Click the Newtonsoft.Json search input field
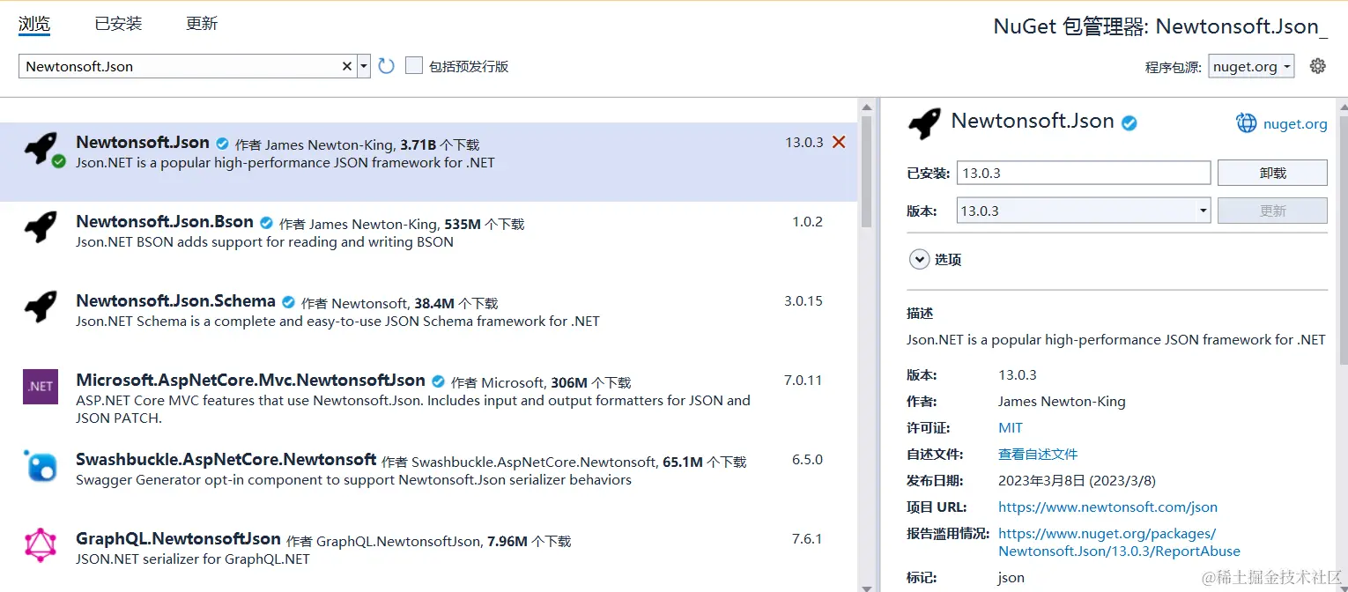 coord(181,66)
